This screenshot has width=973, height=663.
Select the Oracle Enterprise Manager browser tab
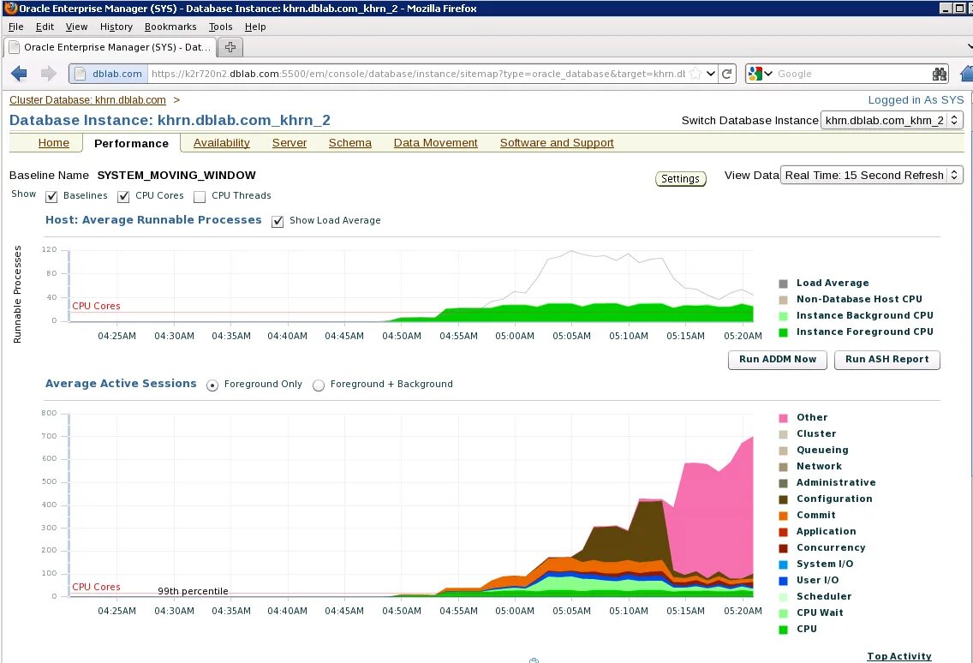coord(110,47)
